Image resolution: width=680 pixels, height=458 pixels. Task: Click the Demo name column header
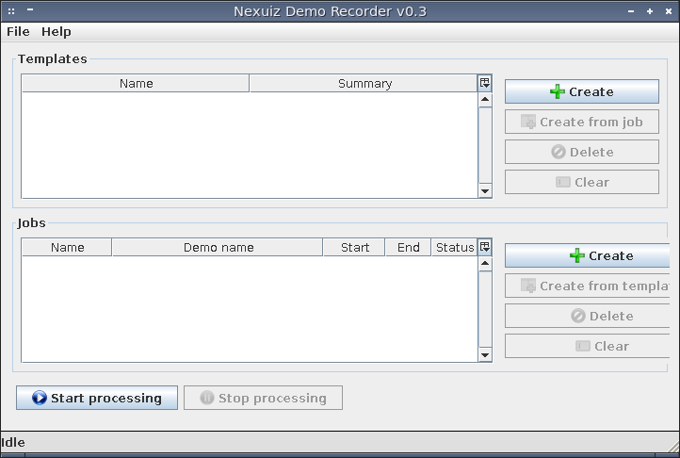coord(218,248)
